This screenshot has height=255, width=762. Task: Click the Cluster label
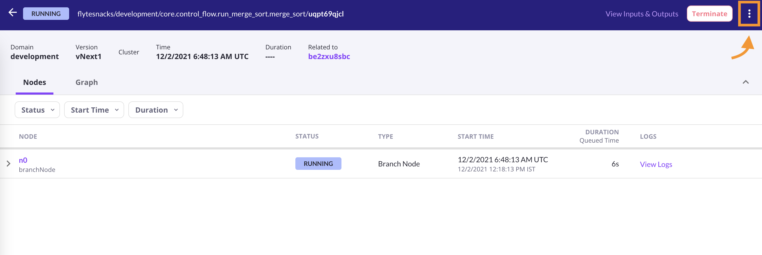[129, 52]
